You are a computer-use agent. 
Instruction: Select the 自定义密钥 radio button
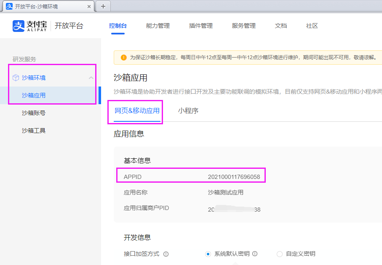(280, 254)
